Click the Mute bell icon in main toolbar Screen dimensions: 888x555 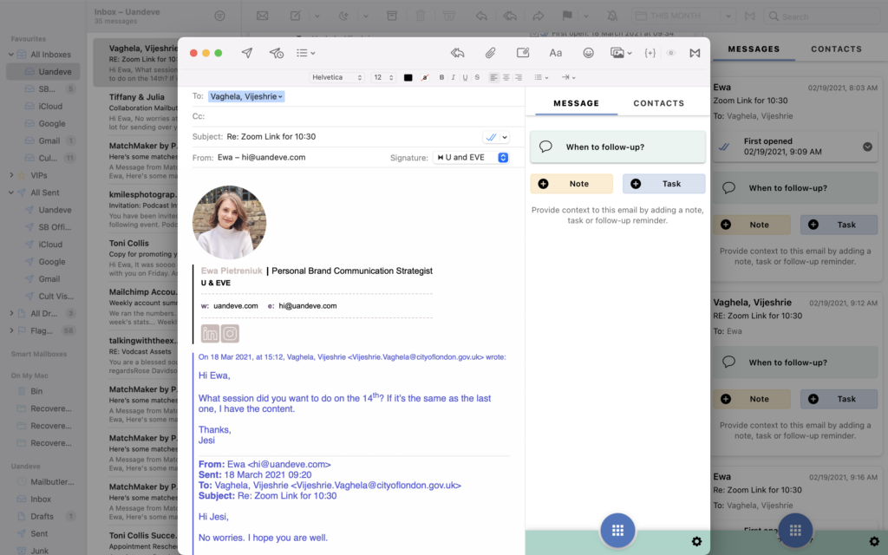tap(612, 16)
